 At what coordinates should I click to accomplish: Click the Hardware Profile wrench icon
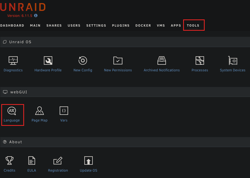(x=48, y=61)
